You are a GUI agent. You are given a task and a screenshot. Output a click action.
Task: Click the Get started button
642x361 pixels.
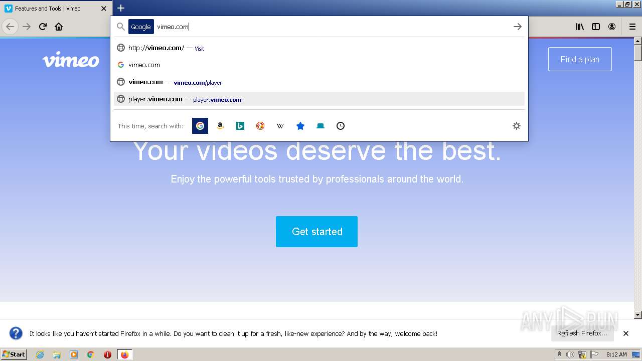click(x=316, y=232)
